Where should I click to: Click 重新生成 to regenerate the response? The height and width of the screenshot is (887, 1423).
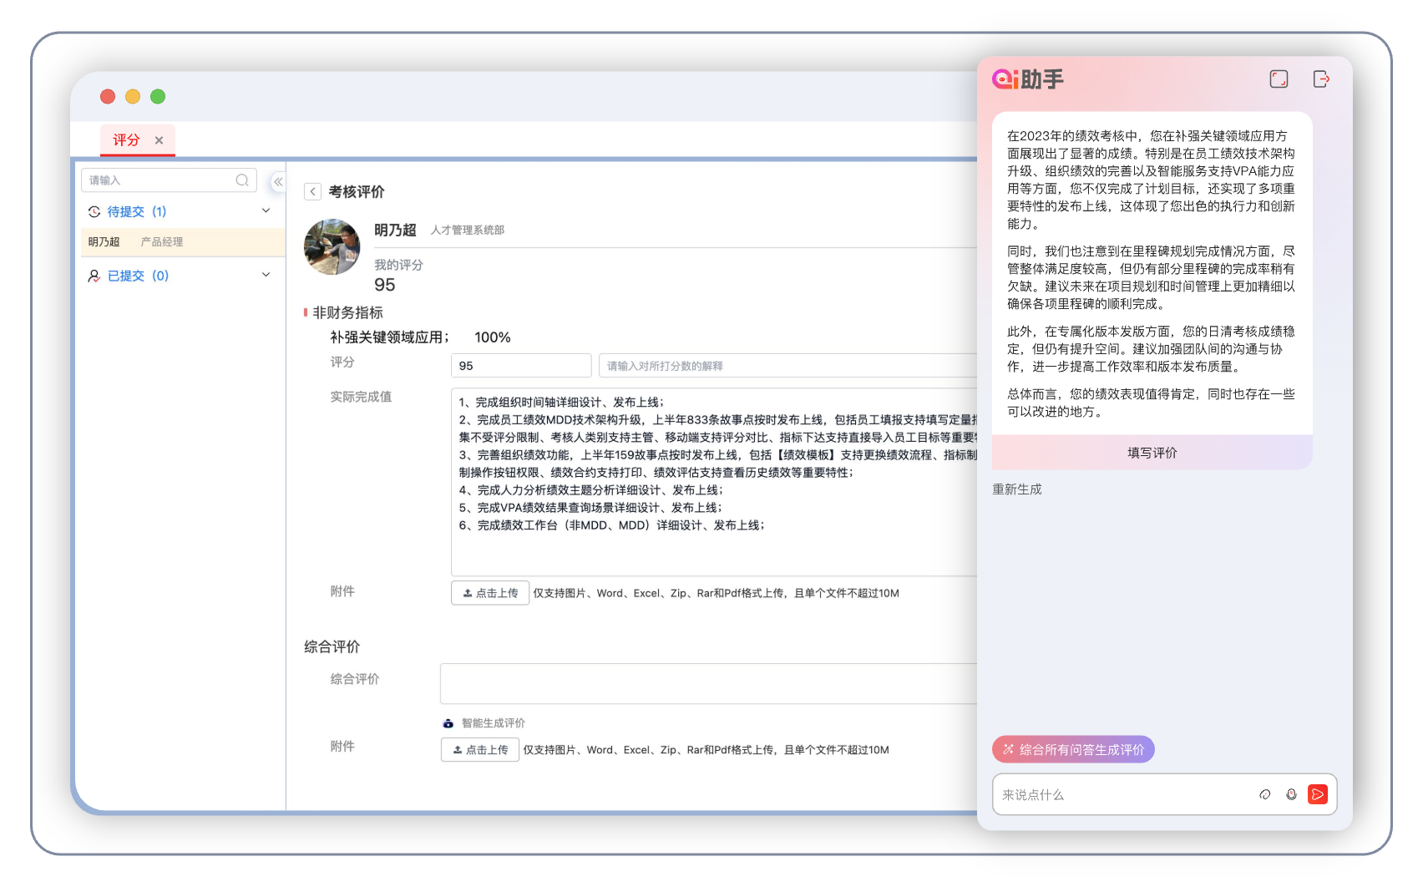[x=1016, y=489]
